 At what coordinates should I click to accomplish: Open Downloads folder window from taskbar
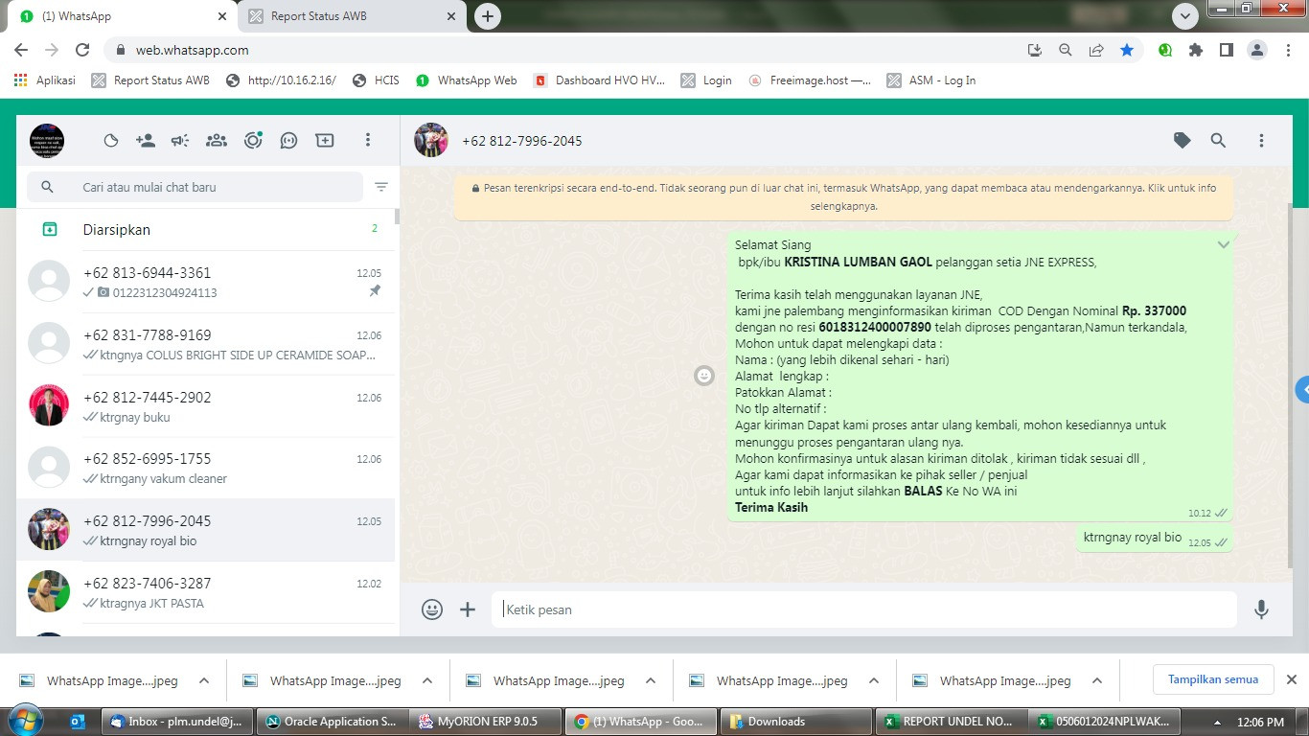click(794, 722)
